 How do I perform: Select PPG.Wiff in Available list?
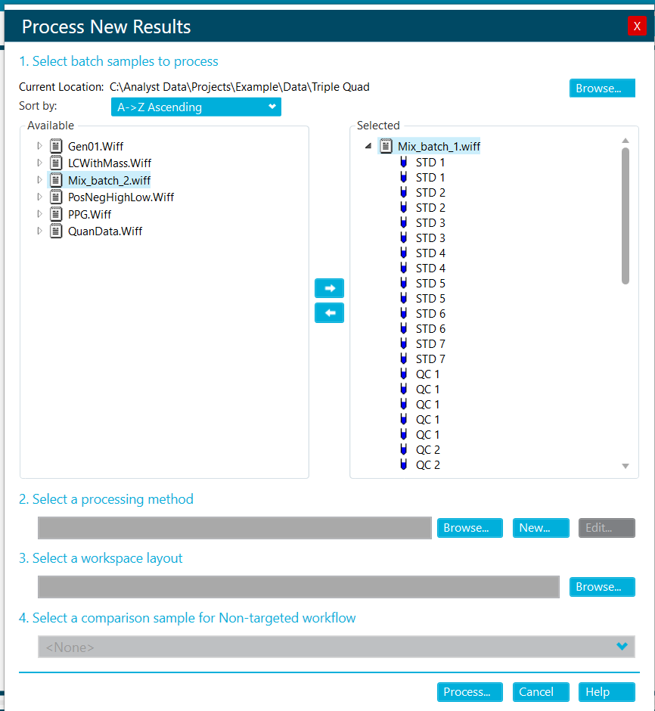tap(90, 215)
